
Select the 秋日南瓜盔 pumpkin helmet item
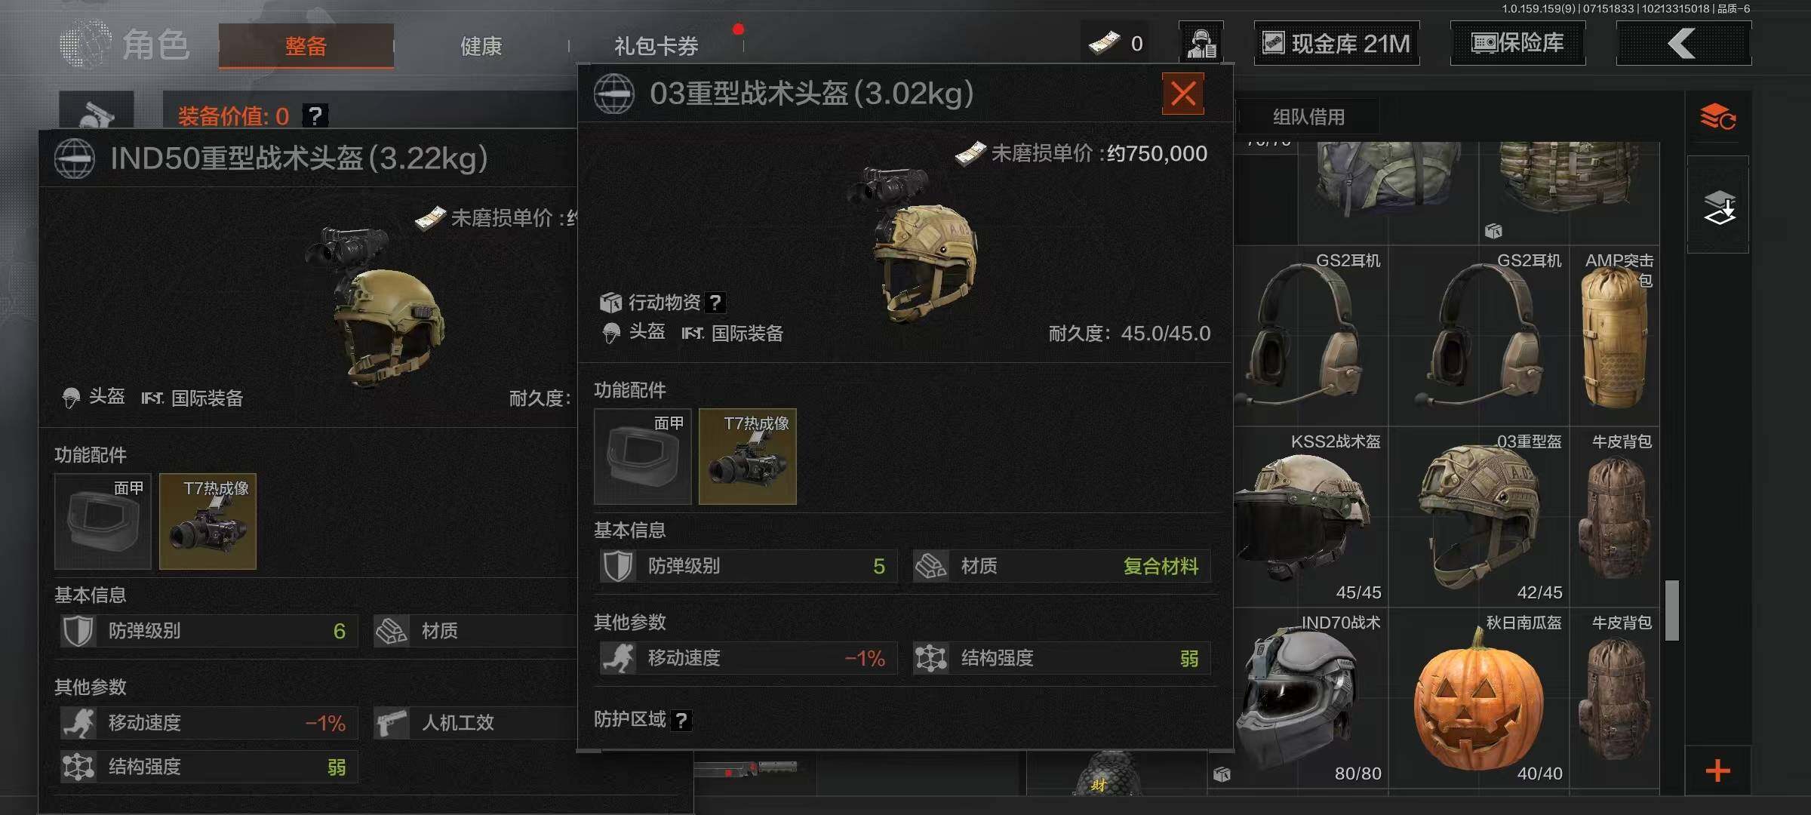point(1479,698)
